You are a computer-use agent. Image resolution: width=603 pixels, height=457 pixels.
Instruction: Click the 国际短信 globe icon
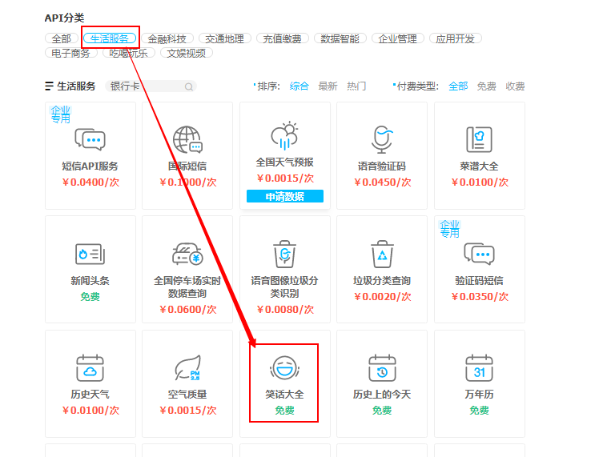187,139
